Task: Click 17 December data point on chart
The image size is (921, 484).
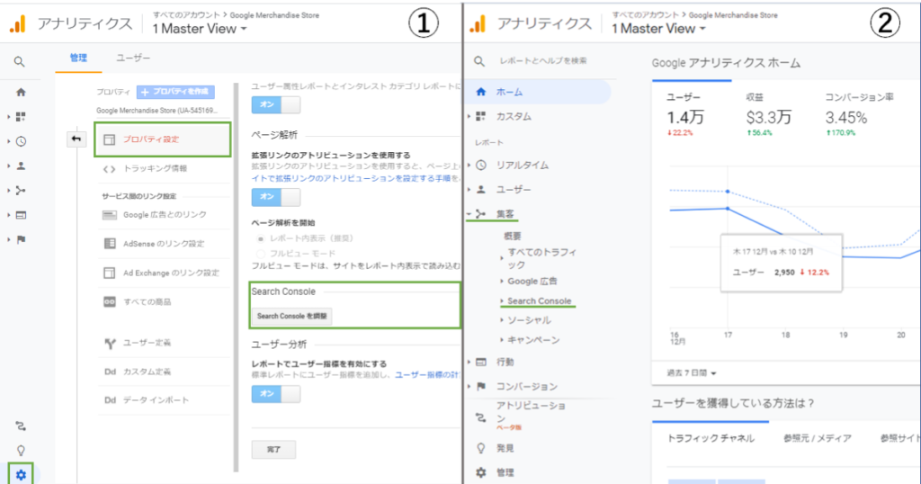Action: pyautogui.click(x=728, y=209)
